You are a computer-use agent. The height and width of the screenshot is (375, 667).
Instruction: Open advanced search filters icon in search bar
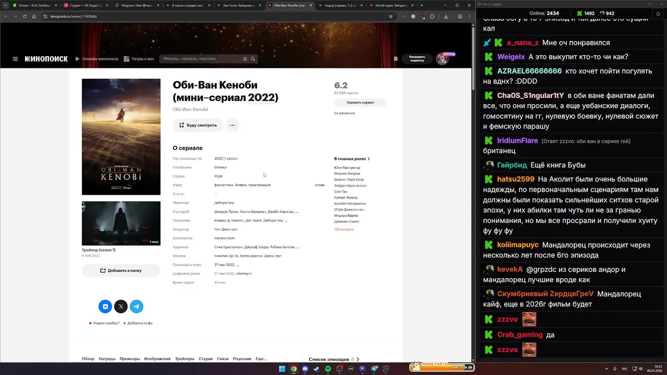click(x=245, y=59)
